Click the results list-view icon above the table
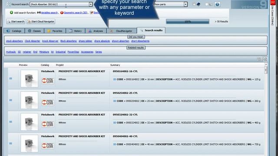This screenshot has height=156, width=278. pos(259,59)
